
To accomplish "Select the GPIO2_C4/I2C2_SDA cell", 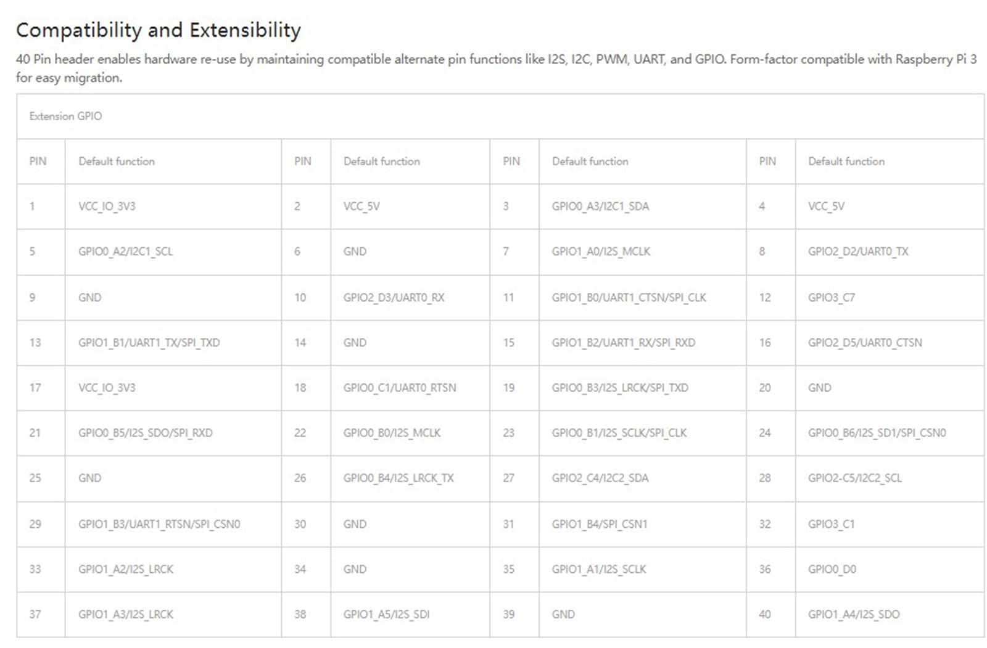I will pos(600,478).
